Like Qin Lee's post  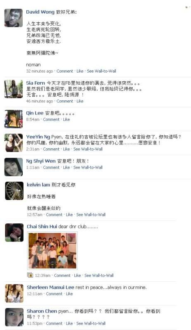[x=66, y=119]
